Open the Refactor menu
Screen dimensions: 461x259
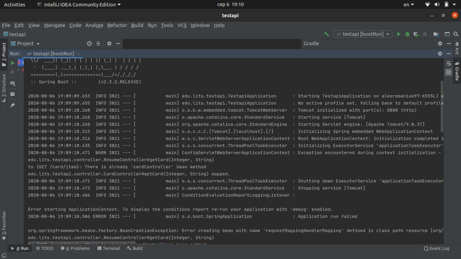coord(117,25)
